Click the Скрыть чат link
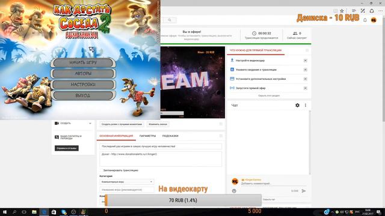The width and height of the screenshot is (385, 216). 269,200
